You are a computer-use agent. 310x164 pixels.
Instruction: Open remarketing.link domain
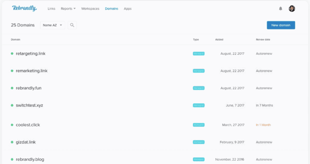[x=32, y=71]
